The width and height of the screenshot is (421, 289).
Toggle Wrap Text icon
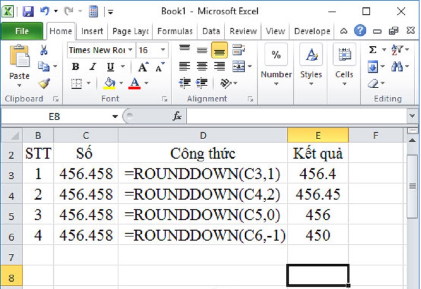coord(238,50)
